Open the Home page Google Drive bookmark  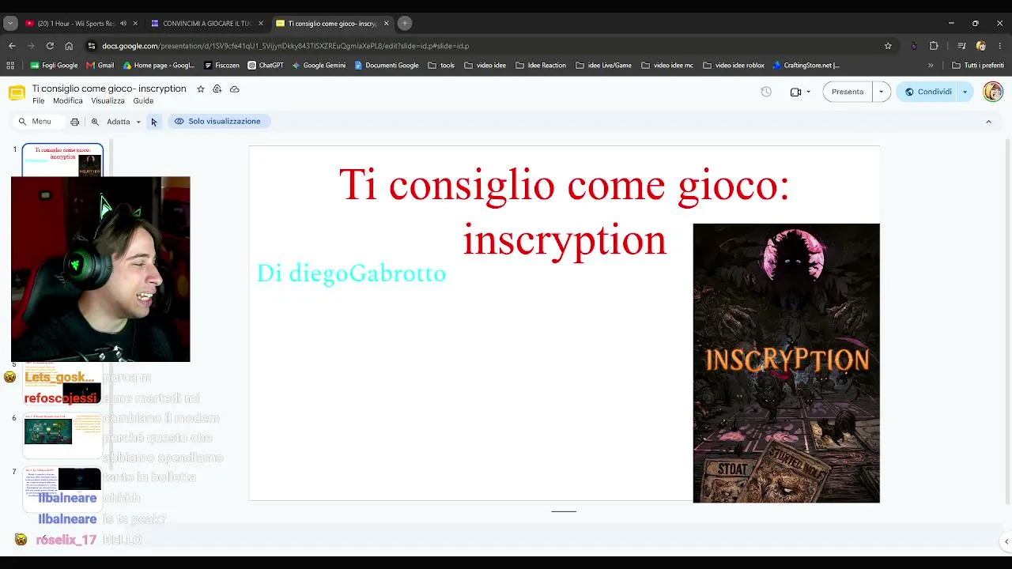coord(159,66)
